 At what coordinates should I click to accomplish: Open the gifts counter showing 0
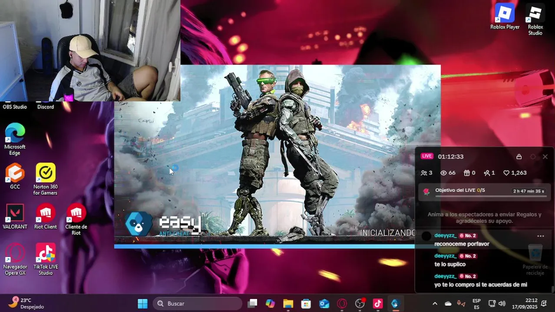tap(469, 173)
